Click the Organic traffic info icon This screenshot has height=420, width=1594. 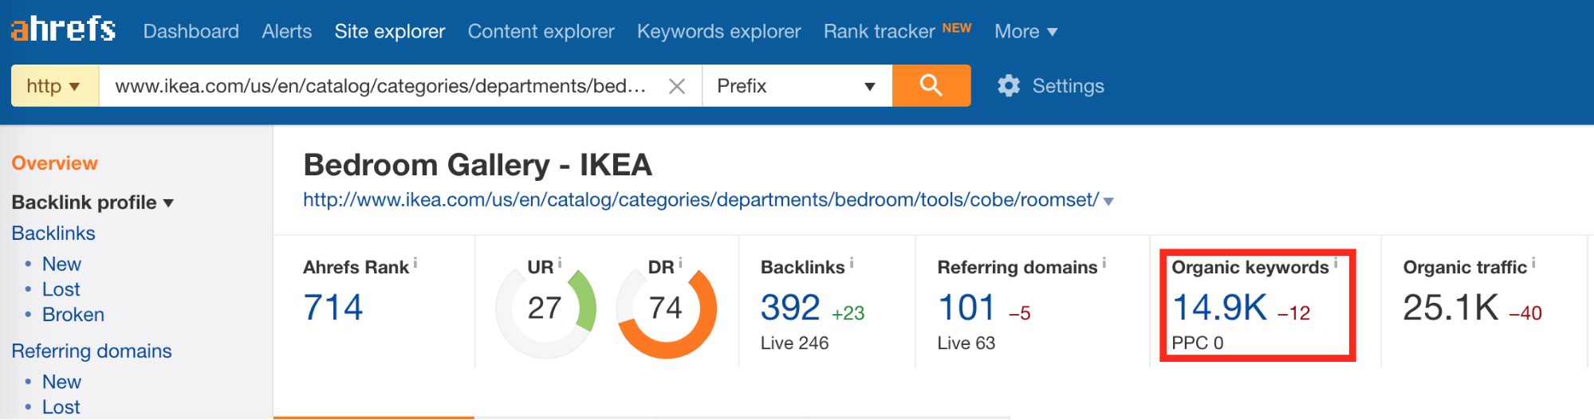tap(1533, 262)
